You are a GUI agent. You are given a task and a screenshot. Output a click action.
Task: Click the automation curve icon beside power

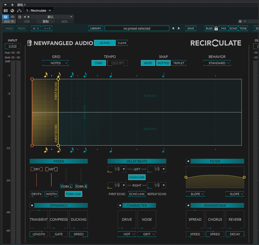(x=12, y=17)
